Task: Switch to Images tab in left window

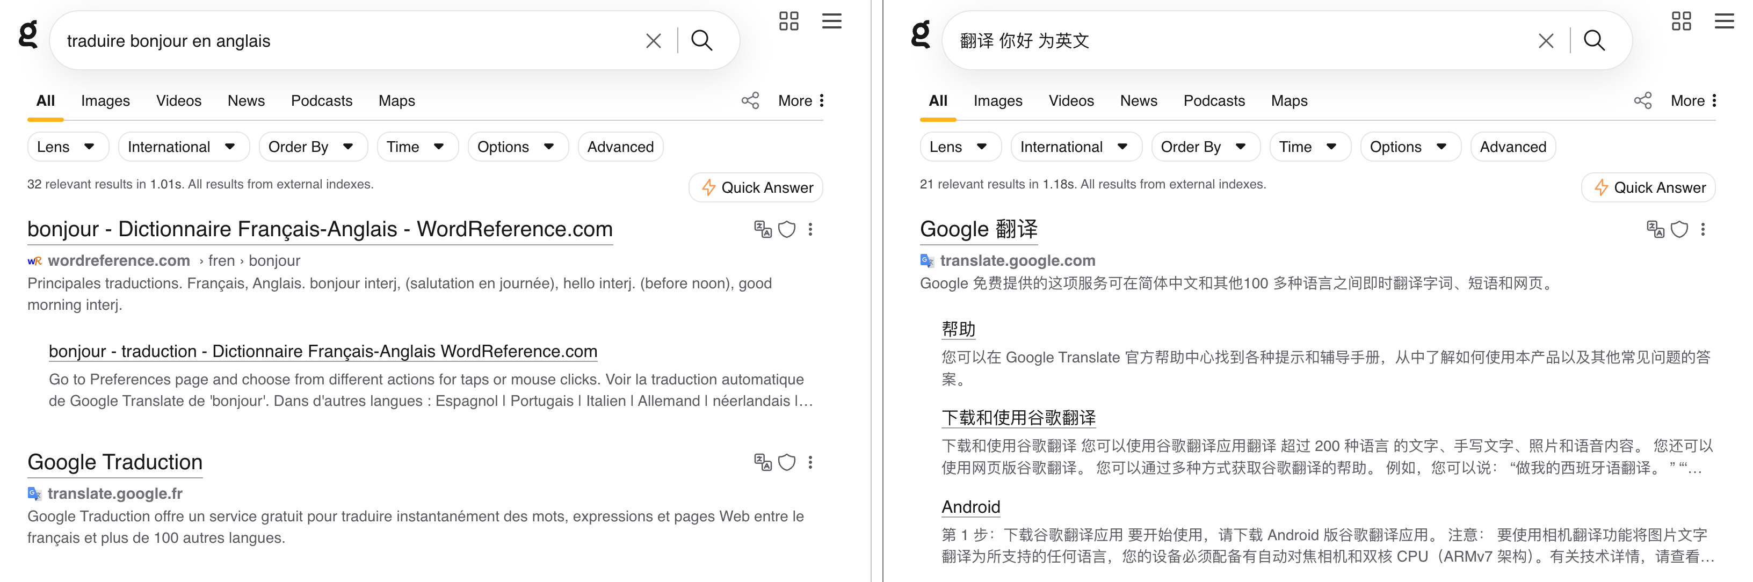Action: click(x=105, y=100)
